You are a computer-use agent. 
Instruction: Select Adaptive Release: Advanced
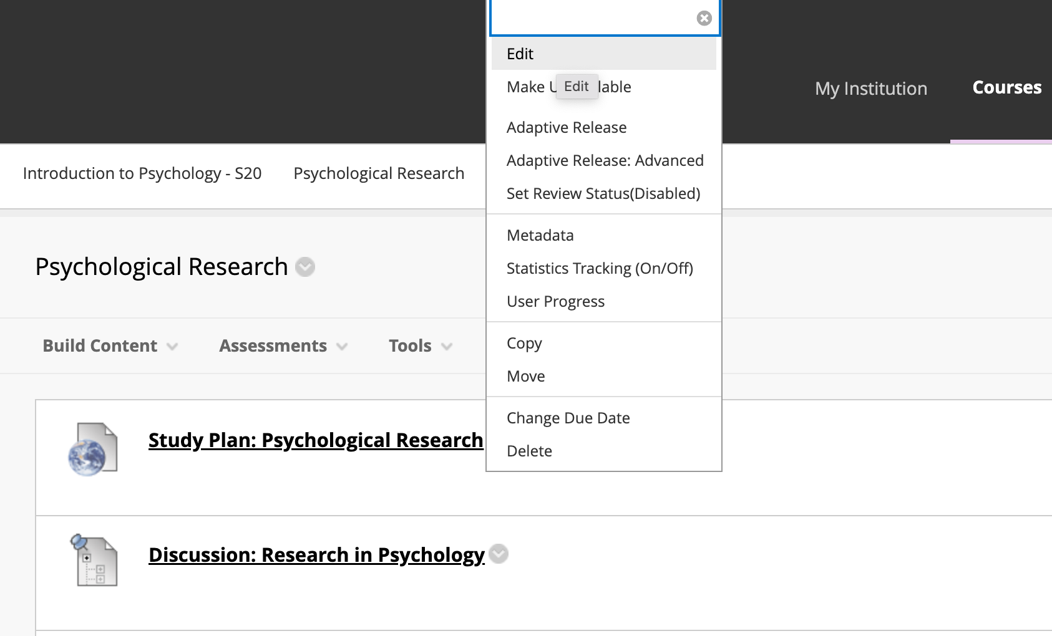click(x=605, y=160)
